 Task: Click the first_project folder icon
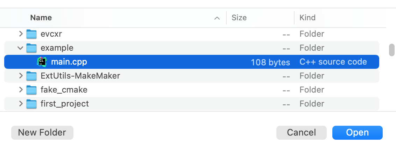coord(31,104)
